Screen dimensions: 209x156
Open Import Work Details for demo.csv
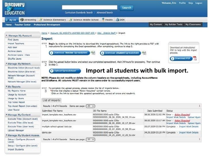point(189,133)
